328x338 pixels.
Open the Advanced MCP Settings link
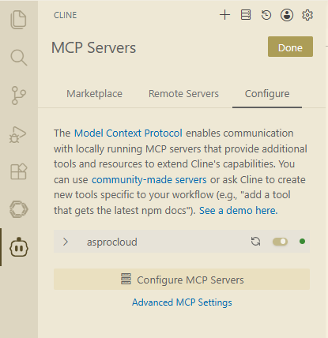coord(182,302)
